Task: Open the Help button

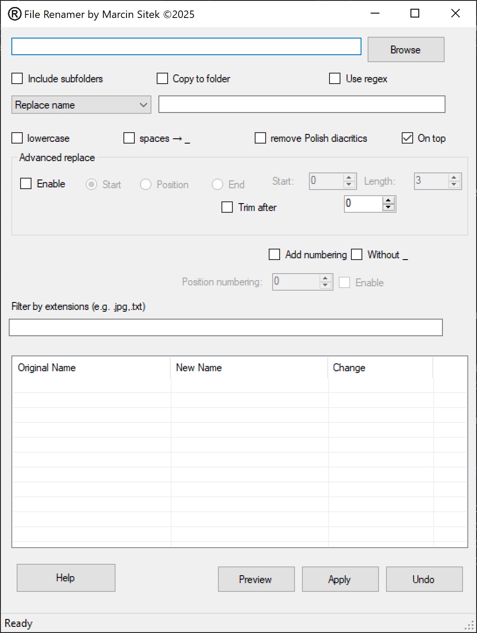Action: point(66,578)
